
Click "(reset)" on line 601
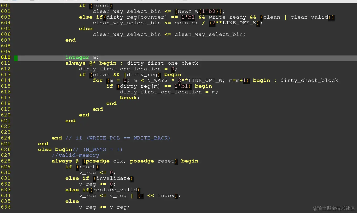[101, 6]
